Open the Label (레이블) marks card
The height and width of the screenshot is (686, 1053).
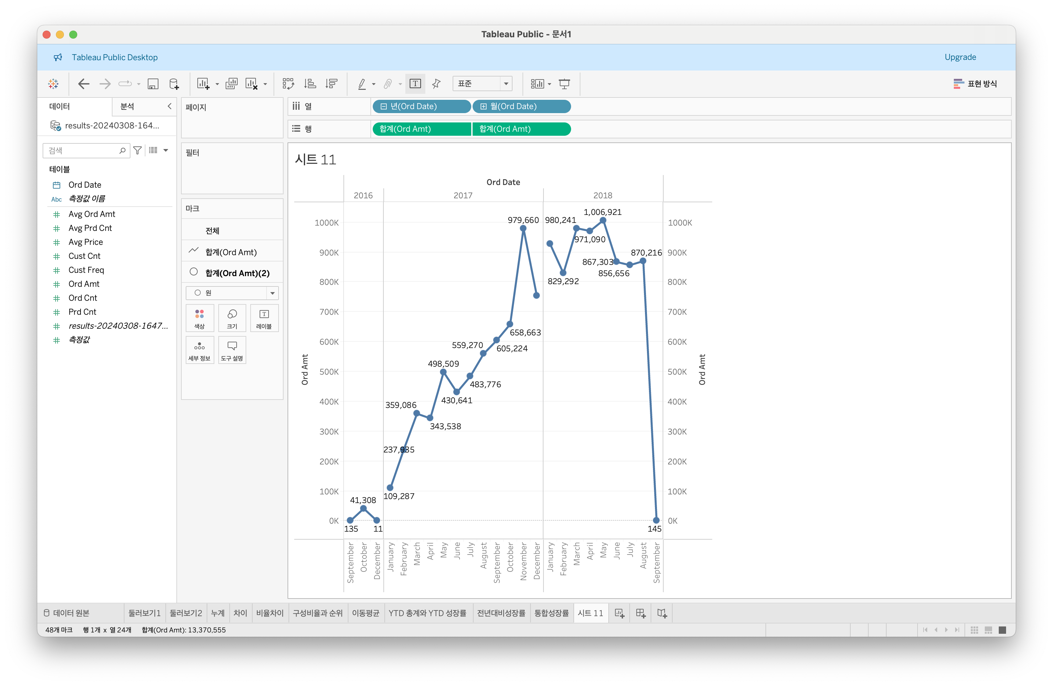coord(264,318)
